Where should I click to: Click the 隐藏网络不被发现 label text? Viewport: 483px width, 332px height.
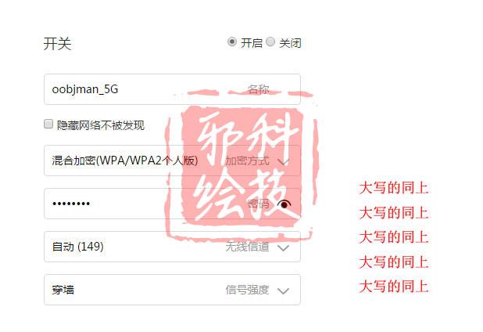(100, 125)
